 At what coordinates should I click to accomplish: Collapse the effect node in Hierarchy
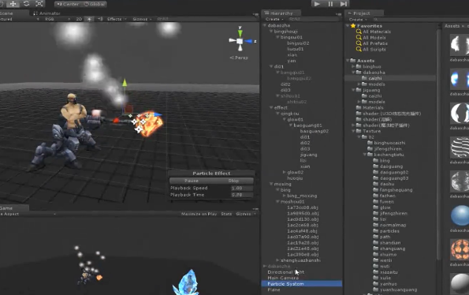[271, 107]
